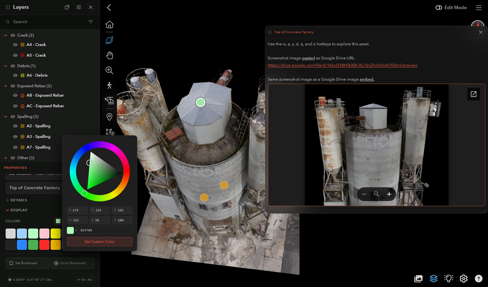
Task: Hide the A6 - Debris layer
Action: click(15, 75)
